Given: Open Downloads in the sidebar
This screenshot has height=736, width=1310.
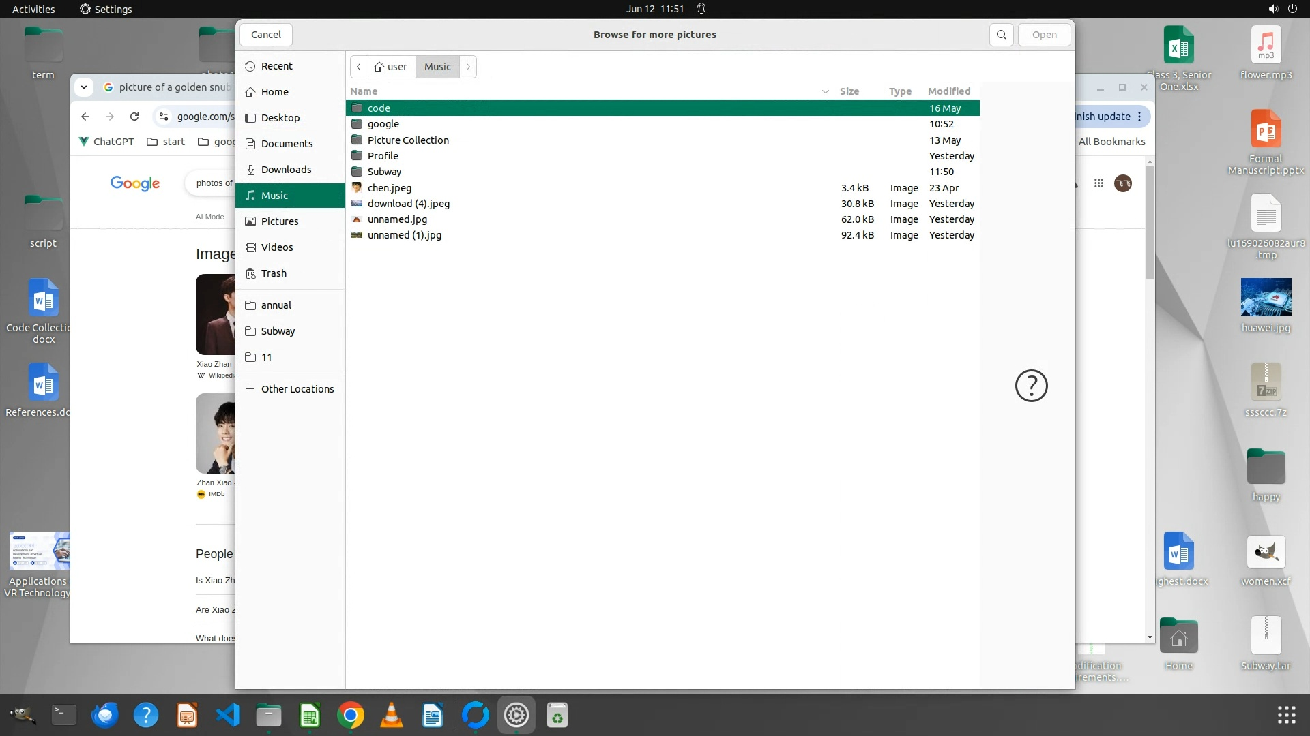Looking at the screenshot, I should [286, 170].
